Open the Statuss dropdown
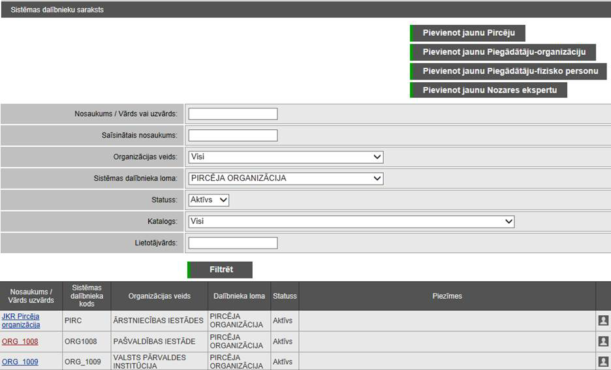Screen dimensions: 611x370 (209, 200)
